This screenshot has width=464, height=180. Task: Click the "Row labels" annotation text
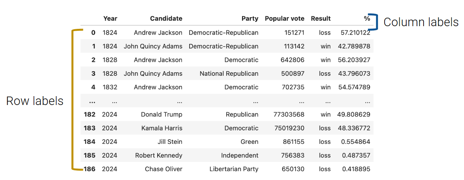coord(35,101)
